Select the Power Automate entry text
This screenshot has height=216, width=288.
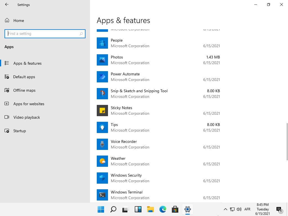125,74
